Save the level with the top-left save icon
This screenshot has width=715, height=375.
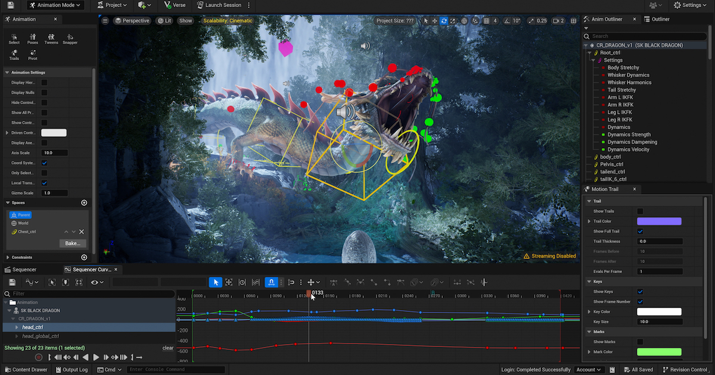click(x=11, y=5)
